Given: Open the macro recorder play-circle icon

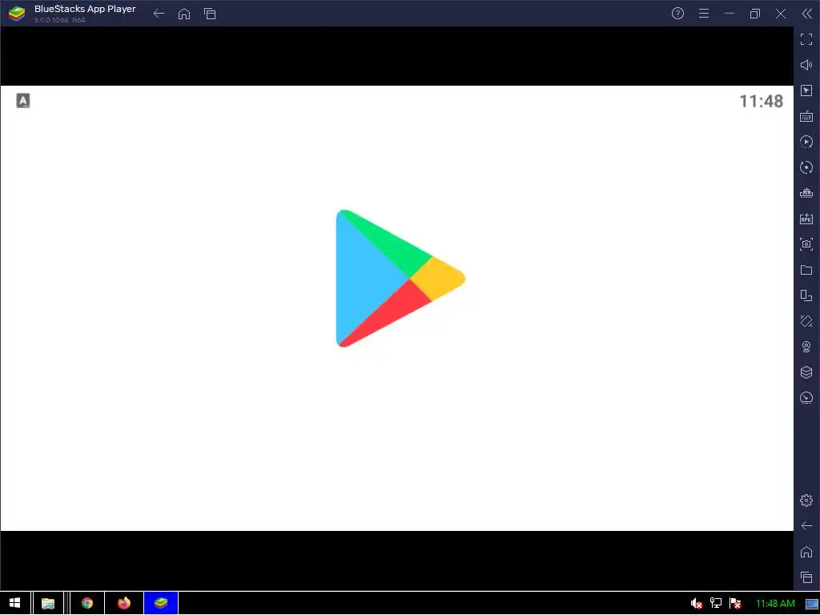Looking at the screenshot, I should coord(806,142).
